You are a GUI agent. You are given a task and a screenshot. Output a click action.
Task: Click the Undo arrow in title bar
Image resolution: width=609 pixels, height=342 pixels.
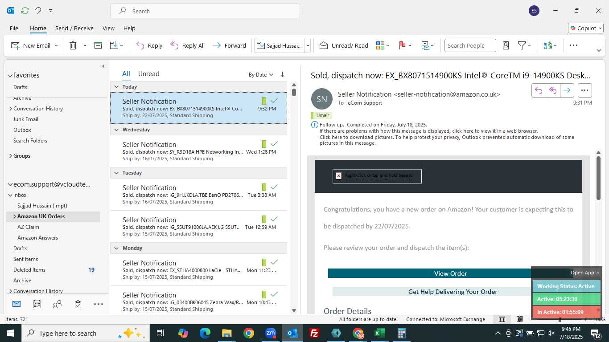38,11
